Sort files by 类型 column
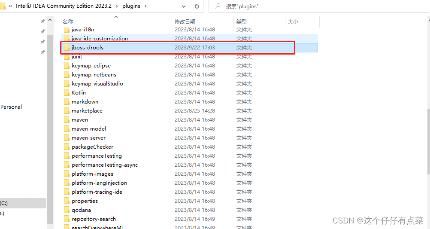 pyautogui.click(x=242, y=21)
